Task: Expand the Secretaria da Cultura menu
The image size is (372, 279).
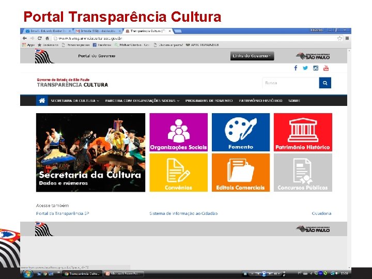Action: click(x=75, y=101)
